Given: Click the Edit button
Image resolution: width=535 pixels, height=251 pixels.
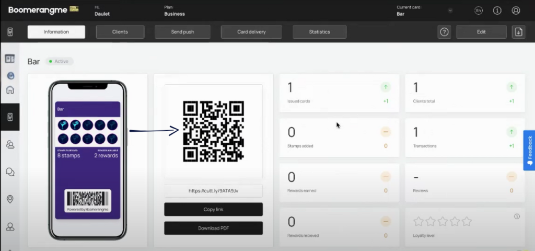Looking at the screenshot, I should click(x=481, y=32).
